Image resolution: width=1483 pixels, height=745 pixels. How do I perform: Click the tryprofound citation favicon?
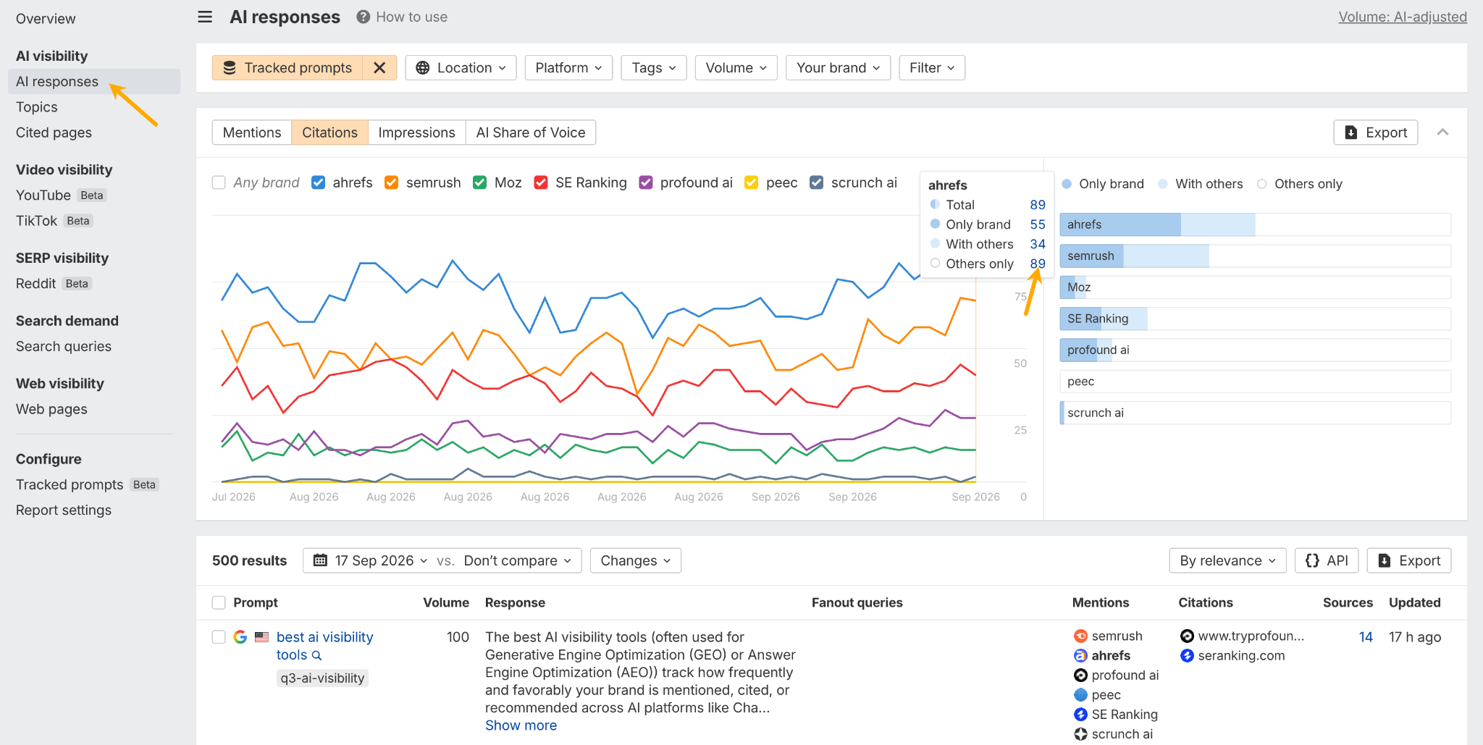[1187, 636]
